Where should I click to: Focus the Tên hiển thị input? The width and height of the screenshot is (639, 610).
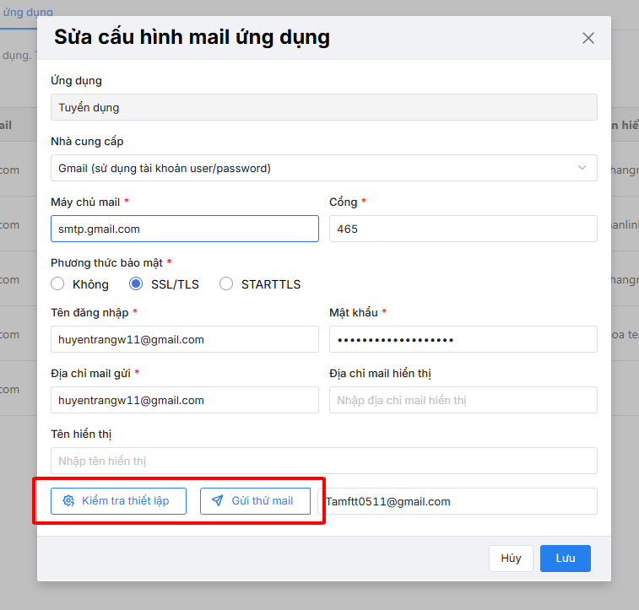[x=323, y=461]
